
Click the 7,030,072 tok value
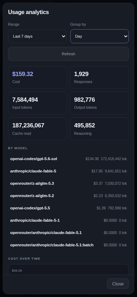point(116,183)
